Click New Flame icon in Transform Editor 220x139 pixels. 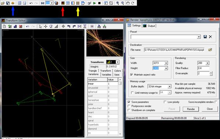[x=4, y=26]
